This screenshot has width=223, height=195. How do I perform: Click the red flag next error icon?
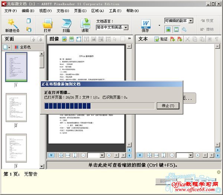(180, 39)
